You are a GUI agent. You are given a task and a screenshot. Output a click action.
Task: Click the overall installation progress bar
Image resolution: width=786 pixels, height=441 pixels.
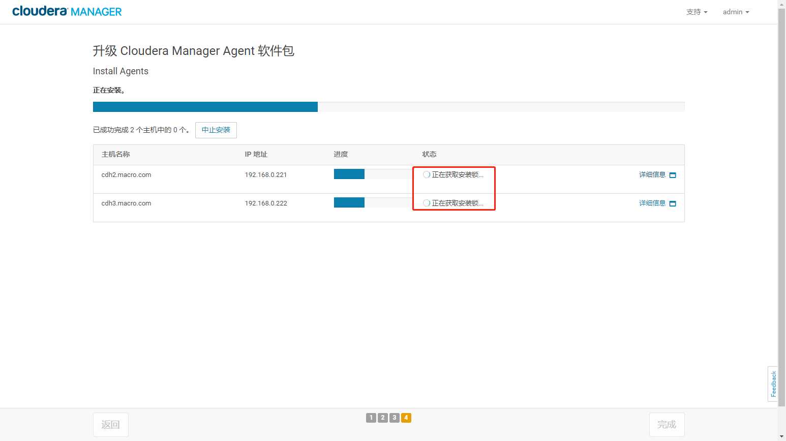tap(388, 107)
